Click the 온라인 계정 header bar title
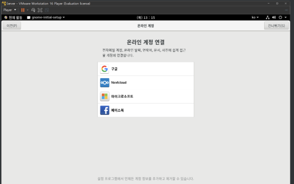The image size is (294, 184). coord(146,26)
